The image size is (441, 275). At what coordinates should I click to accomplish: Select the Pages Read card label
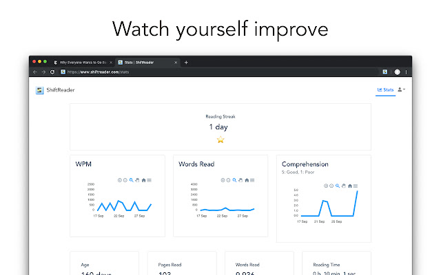click(170, 265)
